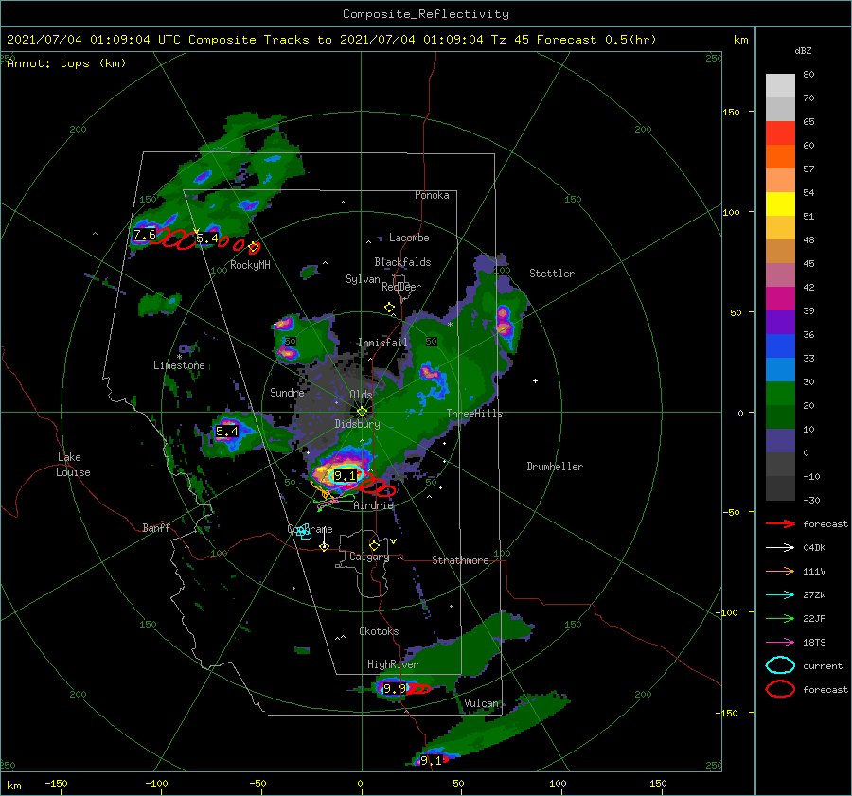Select the orange 111V arrow icon

pos(780,571)
